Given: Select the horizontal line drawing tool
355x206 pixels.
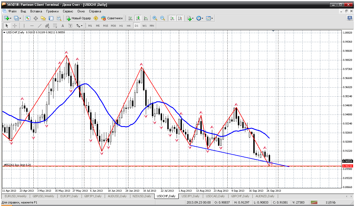Looking at the screenshot, I should click(x=32, y=26).
